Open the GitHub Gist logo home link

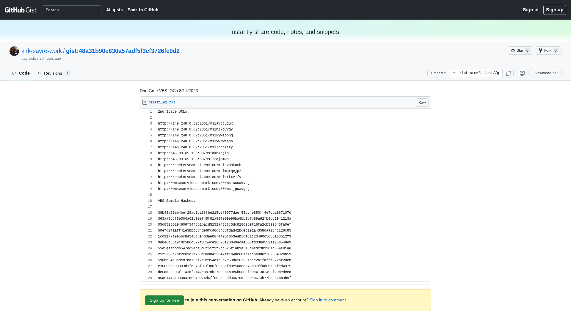[21, 10]
